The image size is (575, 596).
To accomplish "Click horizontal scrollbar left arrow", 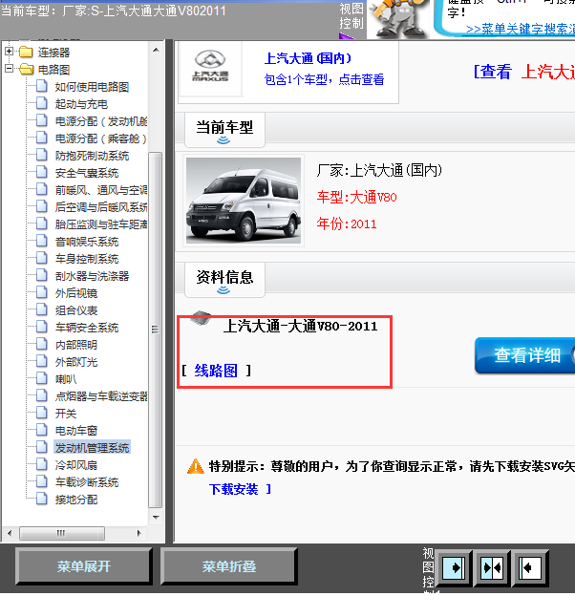I will click(x=10, y=533).
